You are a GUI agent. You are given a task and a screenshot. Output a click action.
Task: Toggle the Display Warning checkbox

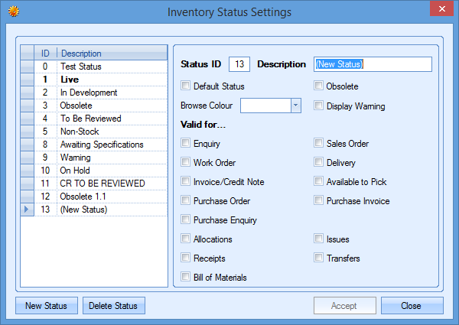tap(319, 106)
